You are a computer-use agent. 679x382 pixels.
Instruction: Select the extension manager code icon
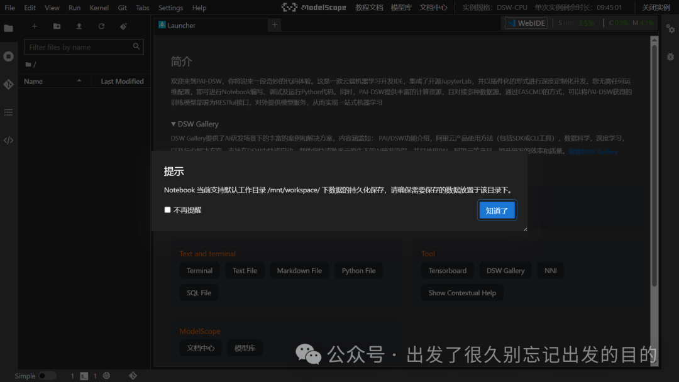pos(8,139)
